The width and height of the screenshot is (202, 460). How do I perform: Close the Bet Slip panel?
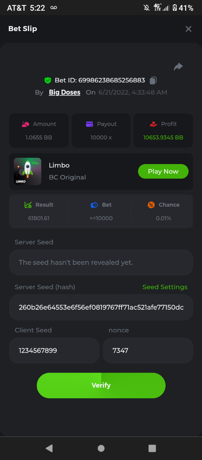click(188, 29)
